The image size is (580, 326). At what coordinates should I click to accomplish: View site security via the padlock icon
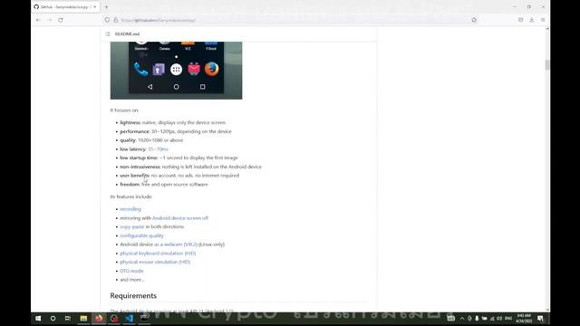click(x=115, y=20)
